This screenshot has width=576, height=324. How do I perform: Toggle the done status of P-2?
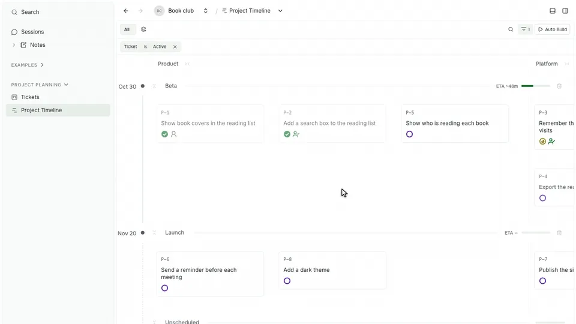coord(287,134)
